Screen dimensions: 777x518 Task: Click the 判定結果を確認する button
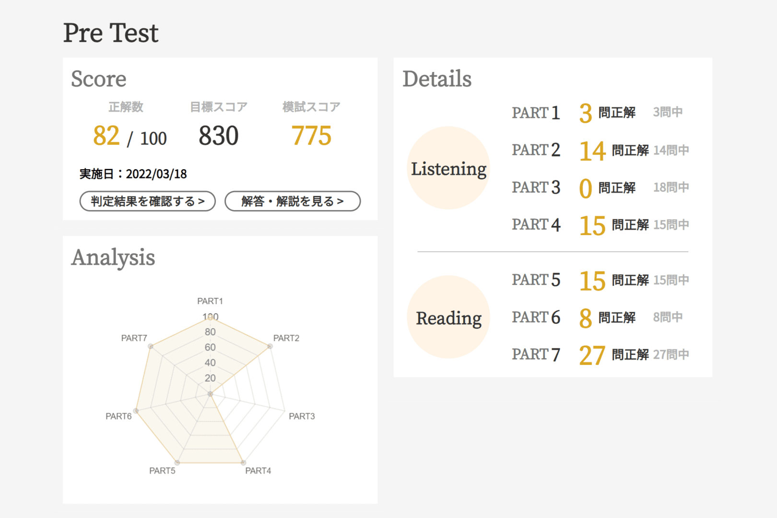coord(147,201)
